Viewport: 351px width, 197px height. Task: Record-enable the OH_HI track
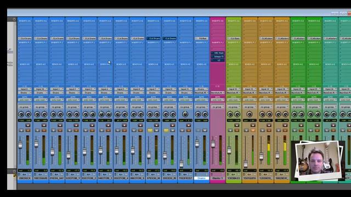pos(157,125)
